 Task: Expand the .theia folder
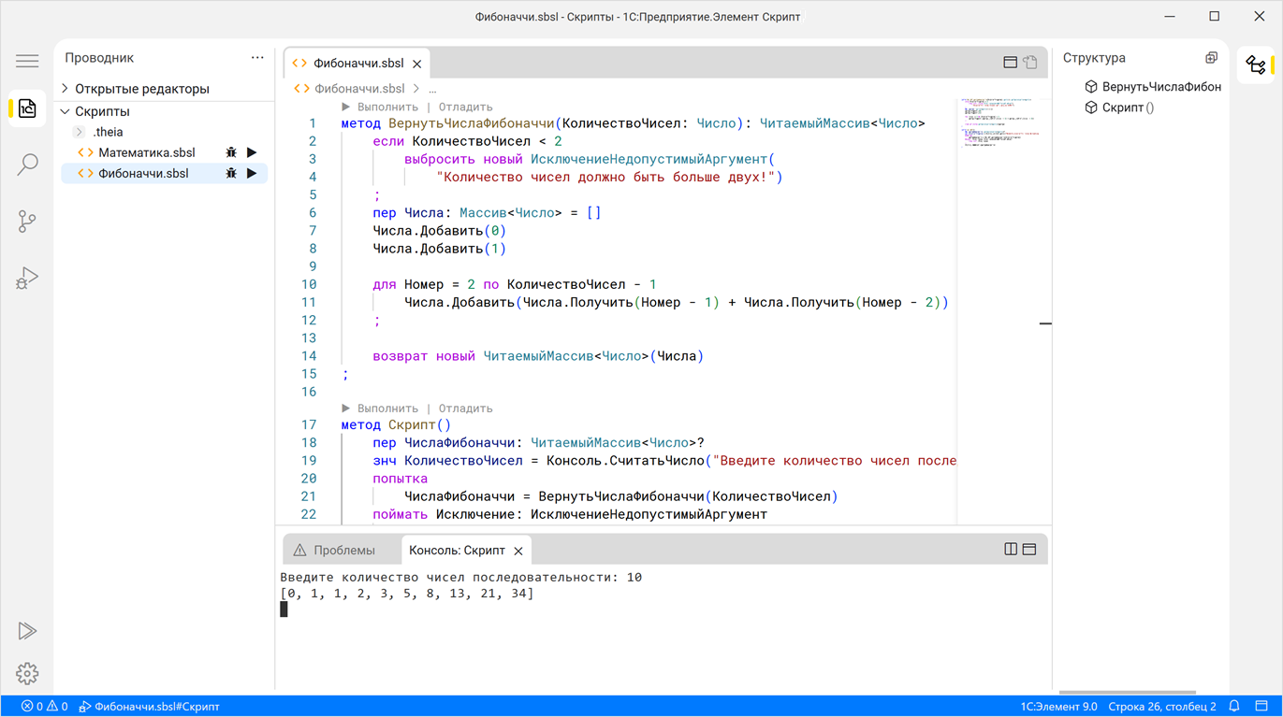point(108,132)
